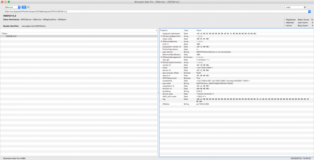Viewport: 314px width, 160px height.
Task: Select the subsystem-id property row
Action: click(236, 86)
